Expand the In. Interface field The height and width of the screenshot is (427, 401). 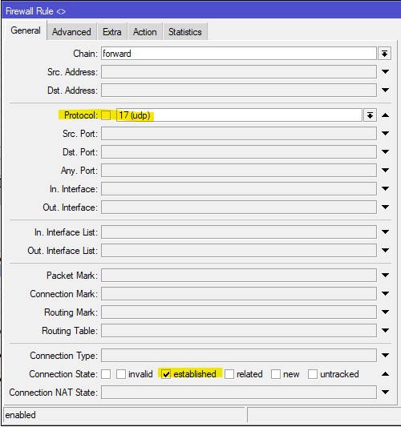point(385,188)
